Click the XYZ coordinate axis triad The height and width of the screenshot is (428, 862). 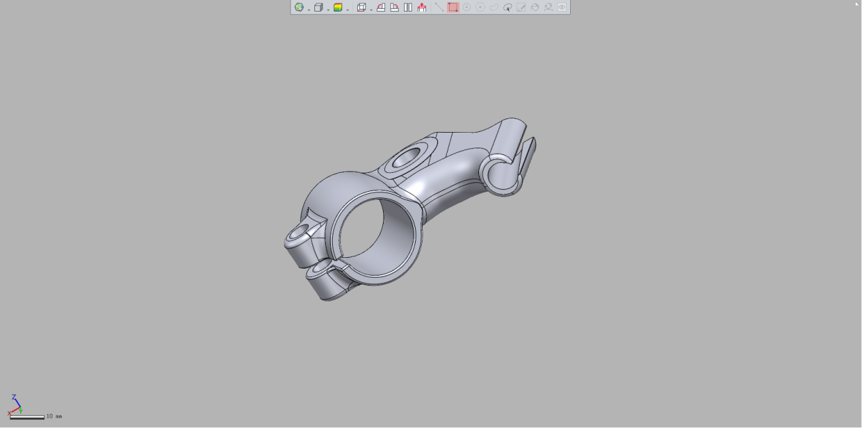[x=15, y=406]
